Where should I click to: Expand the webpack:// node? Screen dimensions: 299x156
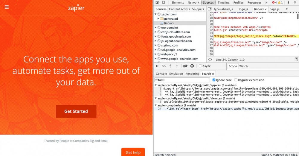tap(155, 54)
